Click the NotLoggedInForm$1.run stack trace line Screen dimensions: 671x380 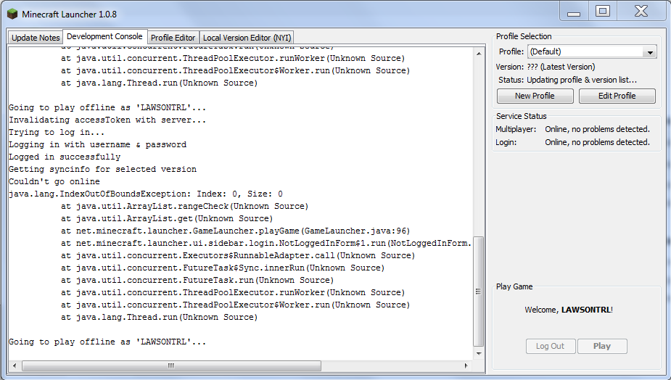266,244
